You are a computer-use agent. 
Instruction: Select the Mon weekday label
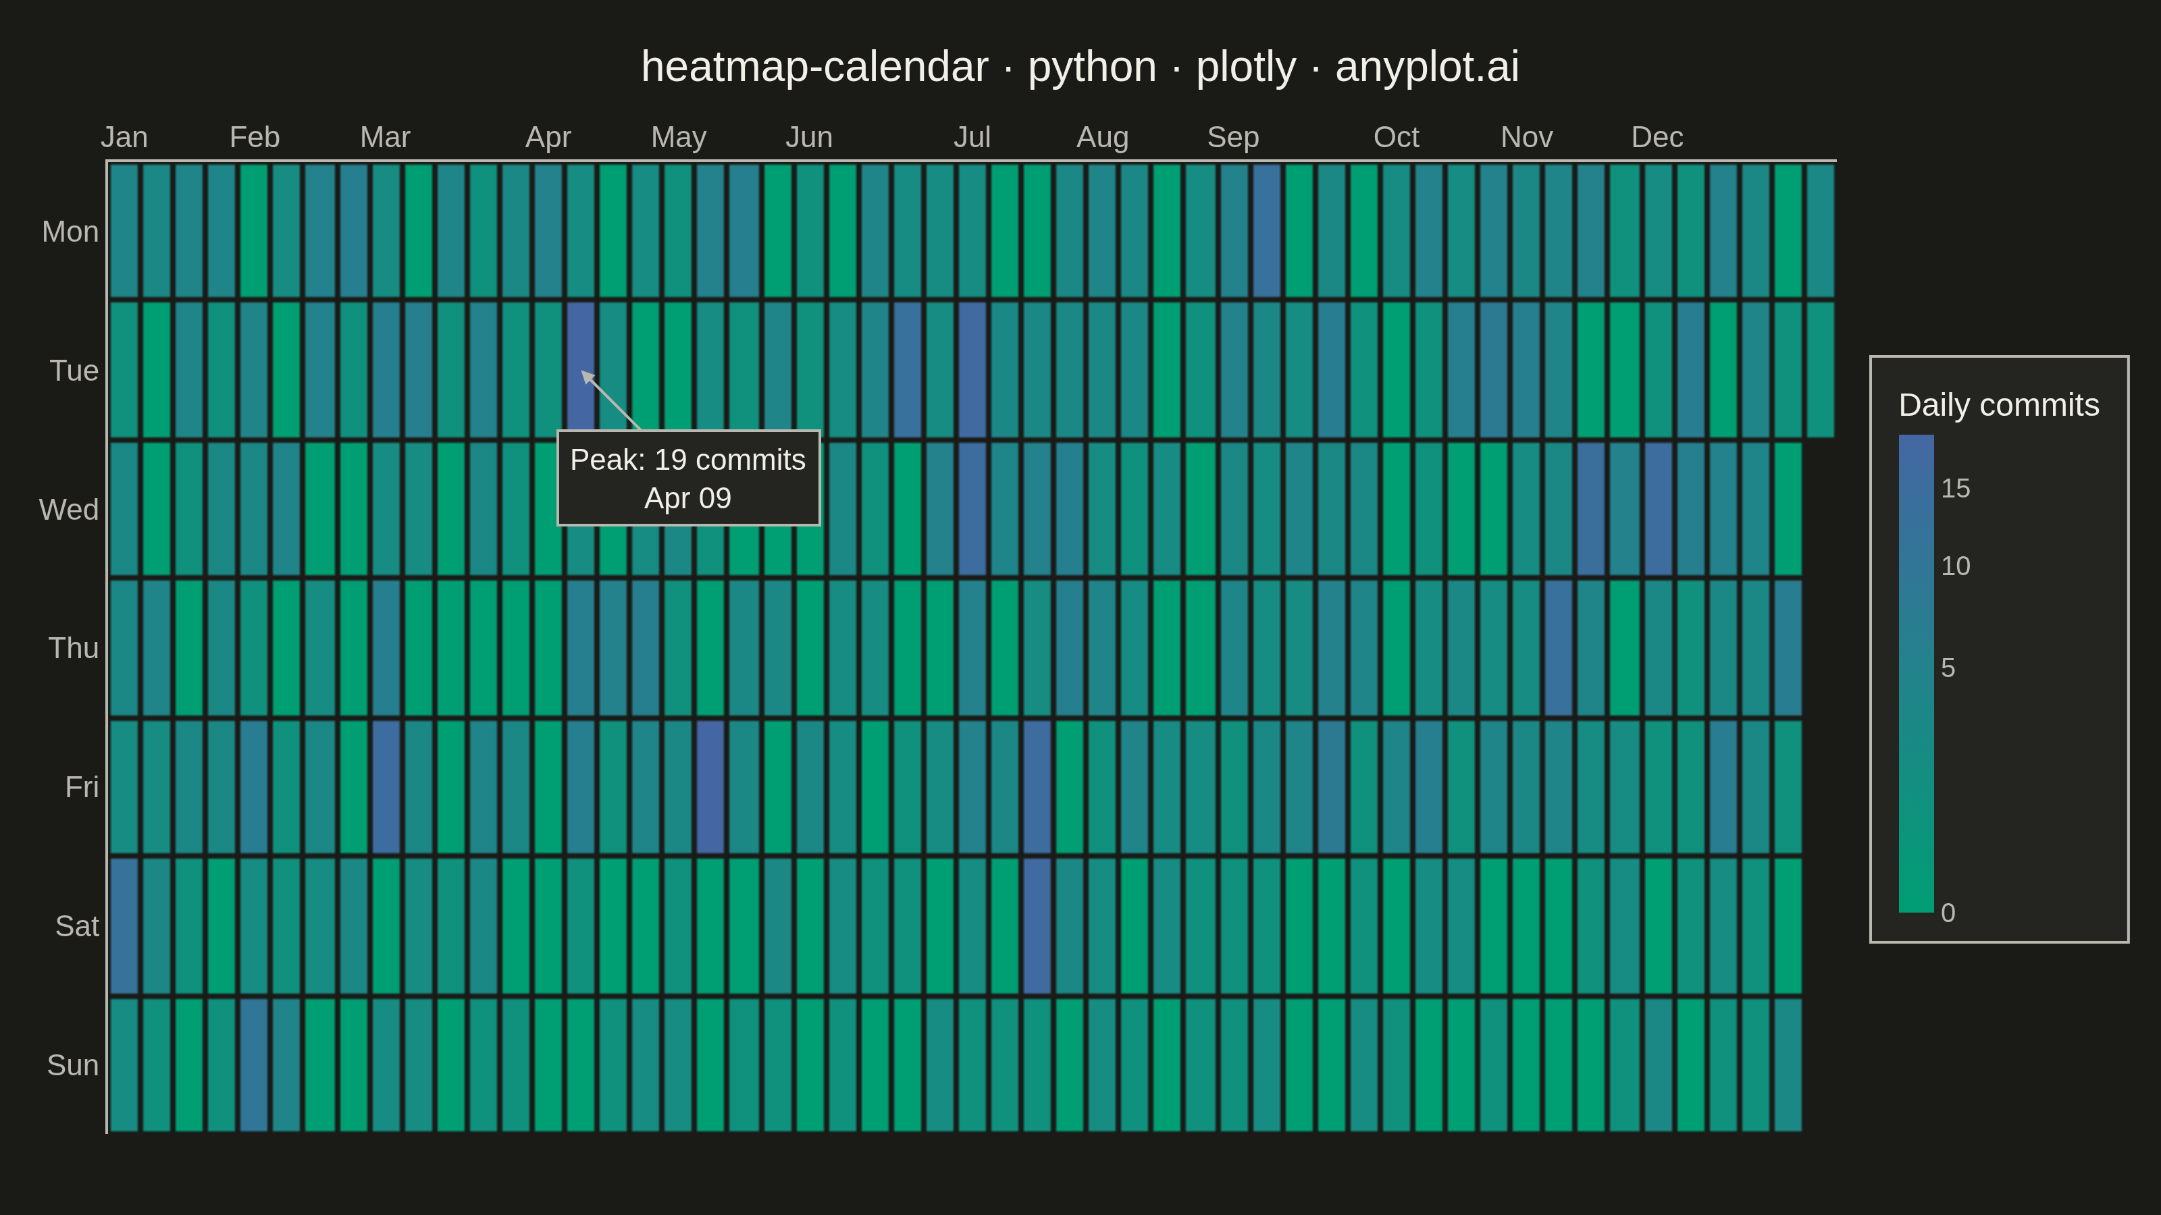[x=70, y=232]
